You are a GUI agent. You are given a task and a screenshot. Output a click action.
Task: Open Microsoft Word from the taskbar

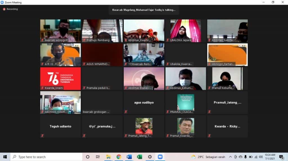(x=129, y=157)
